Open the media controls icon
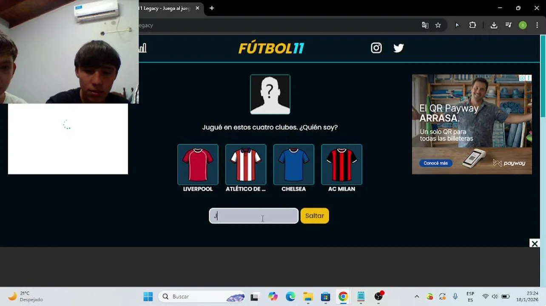Image resolution: width=546 pixels, height=306 pixels. pos(508,25)
